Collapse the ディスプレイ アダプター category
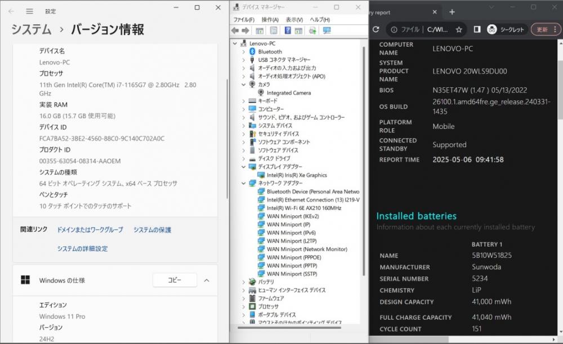 pyautogui.click(x=244, y=167)
